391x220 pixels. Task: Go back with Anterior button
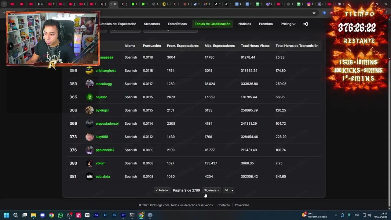pyautogui.click(x=162, y=190)
